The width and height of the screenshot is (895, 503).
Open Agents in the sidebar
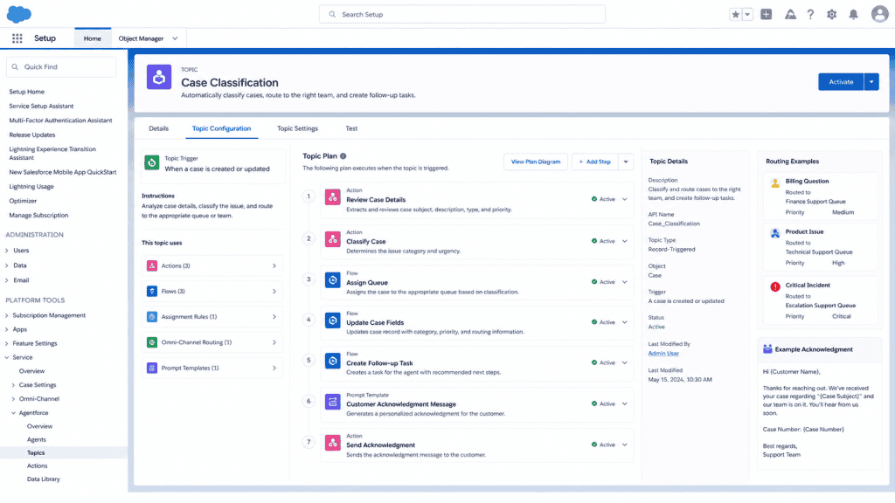[37, 440]
